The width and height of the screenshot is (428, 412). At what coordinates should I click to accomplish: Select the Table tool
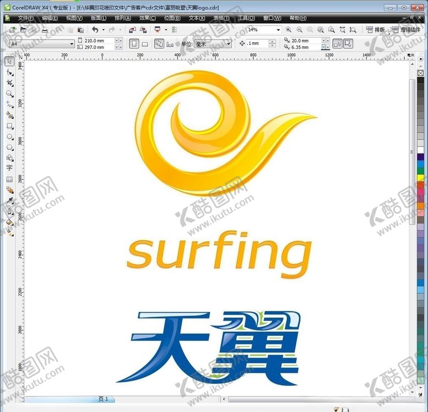9,179
